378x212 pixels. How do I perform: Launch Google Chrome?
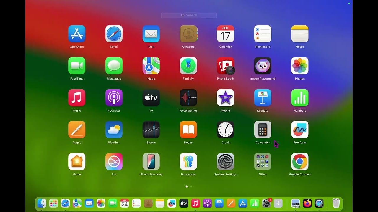pos(300,162)
